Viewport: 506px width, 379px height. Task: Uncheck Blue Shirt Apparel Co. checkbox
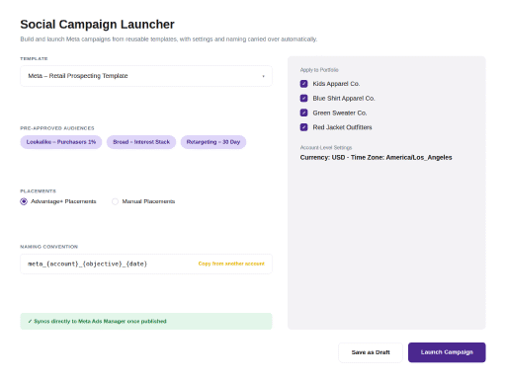point(303,98)
